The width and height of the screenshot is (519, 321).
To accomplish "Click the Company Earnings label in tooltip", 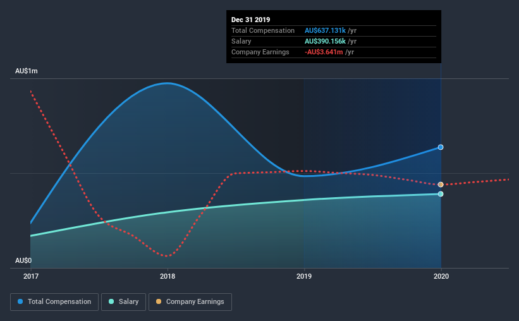I will click(260, 52).
